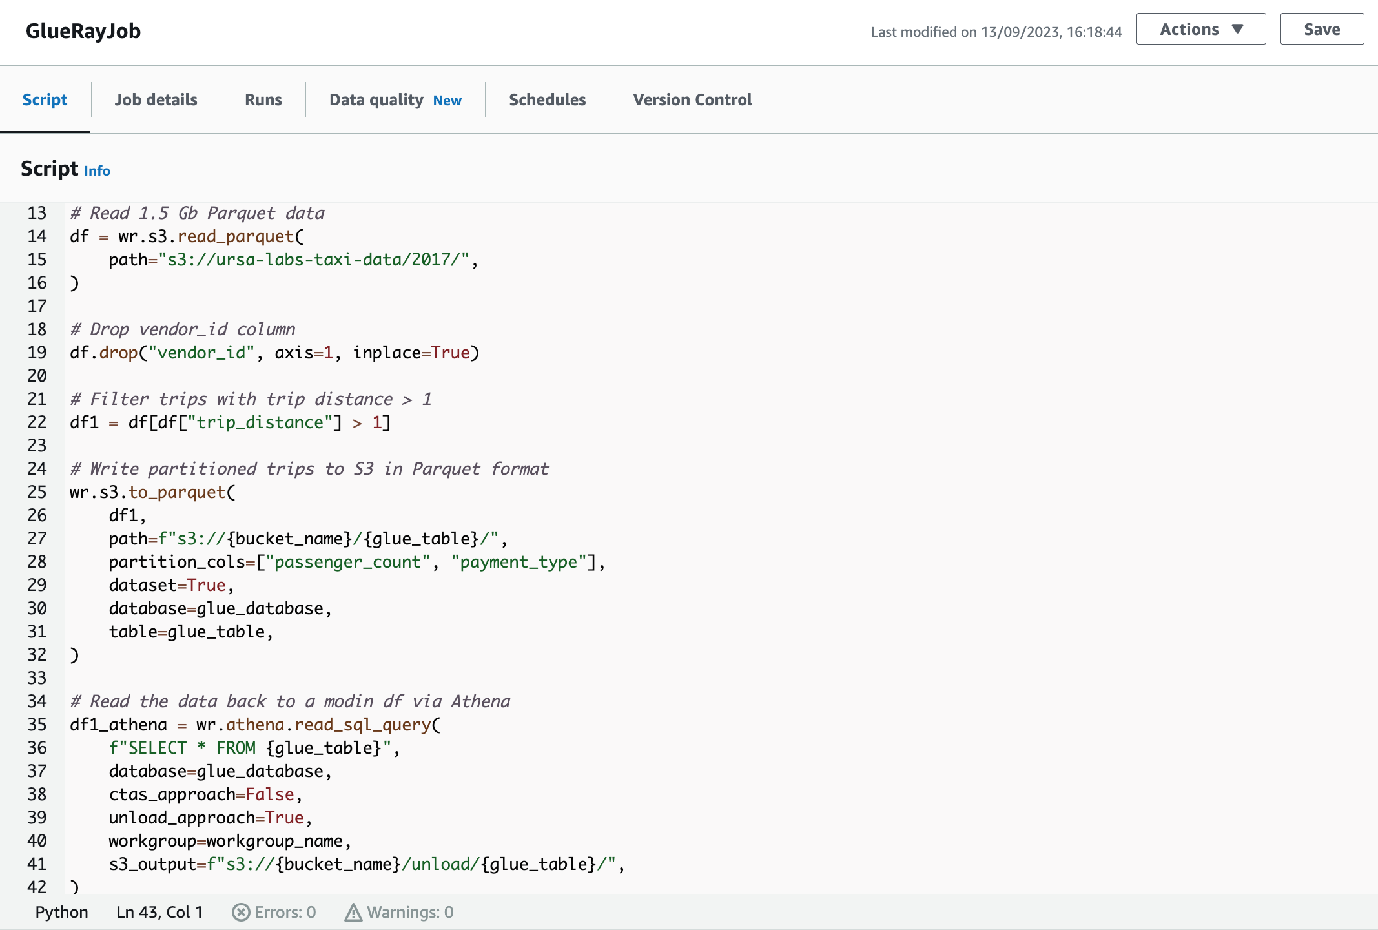Viewport: 1378px width, 930px height.
Task: Go to the Data quality tab
Action: point(376,99)
